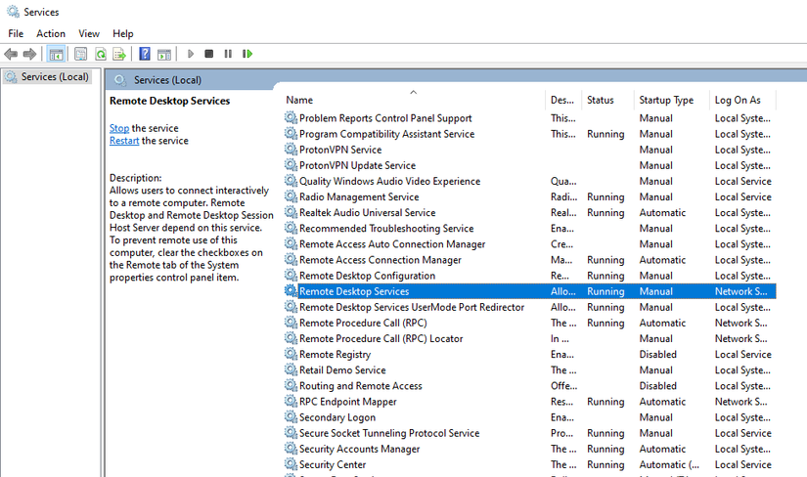Click the Back arrow toolbar icon

[x=11, y=54]
